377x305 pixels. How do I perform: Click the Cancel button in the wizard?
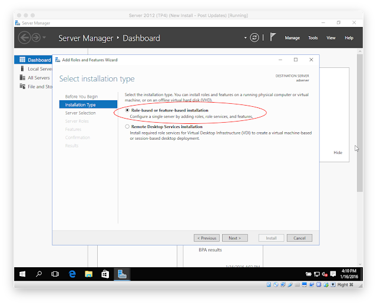299,238
